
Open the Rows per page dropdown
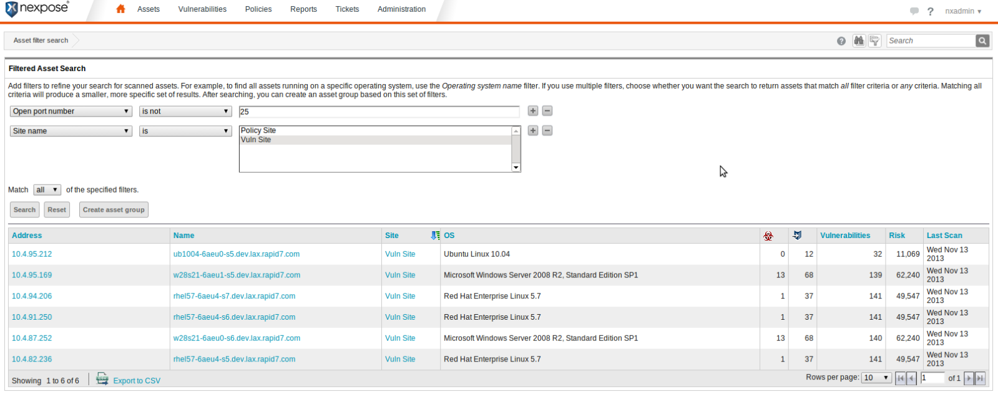(876, 378)
